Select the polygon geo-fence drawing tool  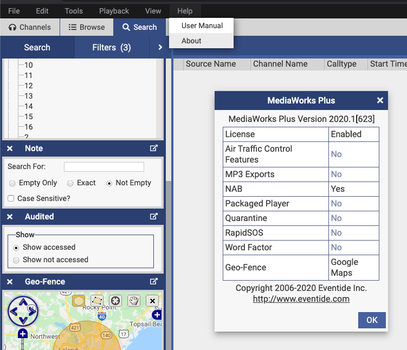pyautogui.click(x=97, y=301)
